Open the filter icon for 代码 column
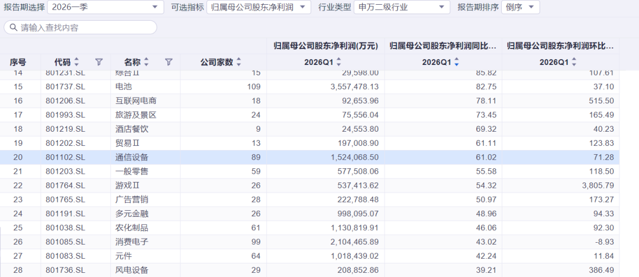Viewport: 639px width, 277px height. pyautogui.click(x=99, y=62)
